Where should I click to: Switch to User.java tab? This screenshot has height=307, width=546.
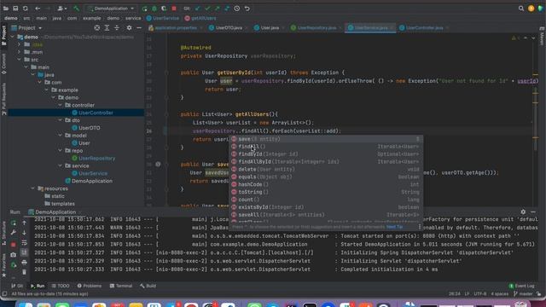(270, 28)
